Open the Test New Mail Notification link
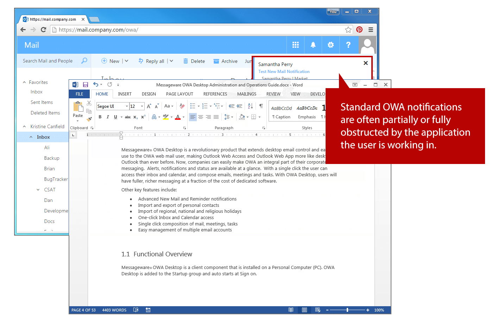Image resolution: width=497 pixels, height=322 pixels. 284,71
